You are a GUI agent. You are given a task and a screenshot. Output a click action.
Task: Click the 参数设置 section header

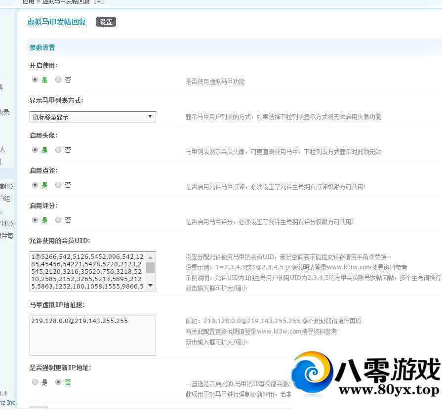pyautogui.click(x=42, y=47)
